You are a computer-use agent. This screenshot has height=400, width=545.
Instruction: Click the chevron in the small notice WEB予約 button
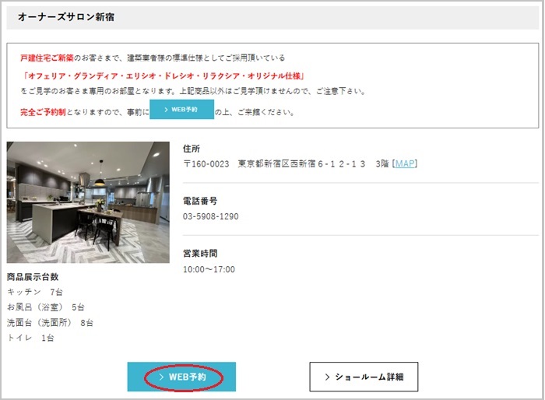[166, 110]
